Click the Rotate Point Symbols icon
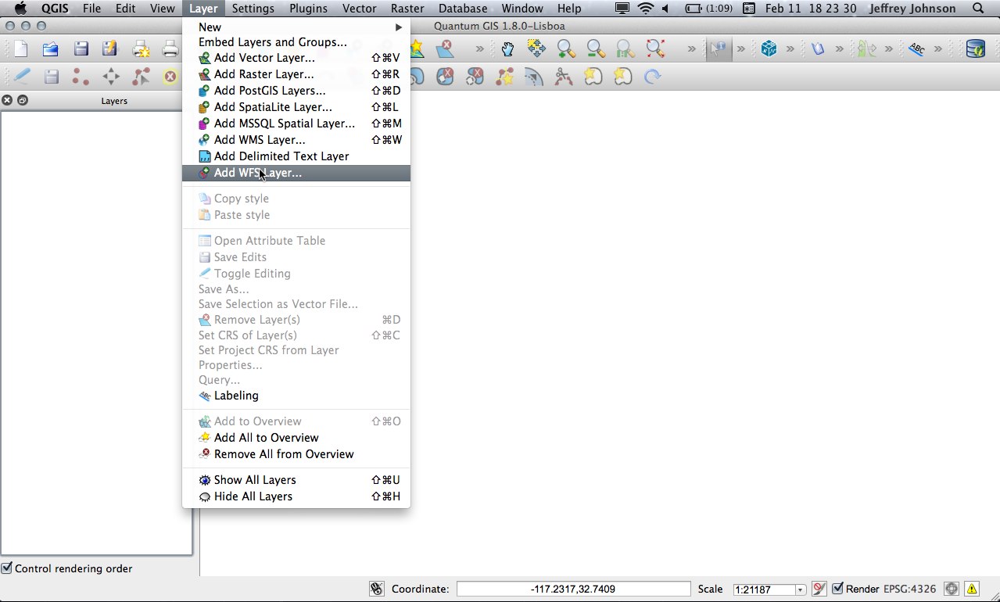Viewport: 1000px width, 602px height. [652, 77]
